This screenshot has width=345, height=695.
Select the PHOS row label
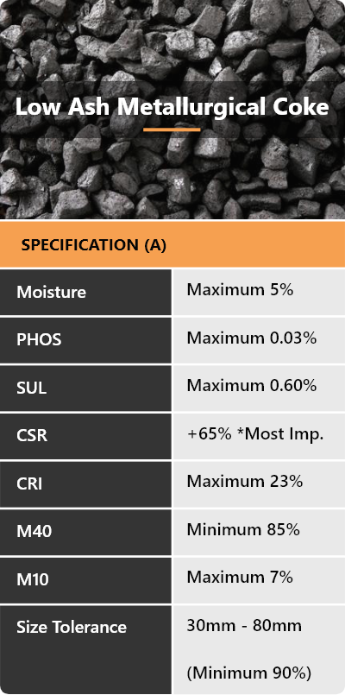click(x=39, y=340)
